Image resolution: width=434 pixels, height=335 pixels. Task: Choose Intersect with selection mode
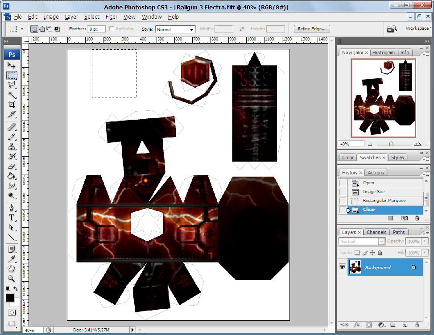pyautogui.click(x=57, y=29)
